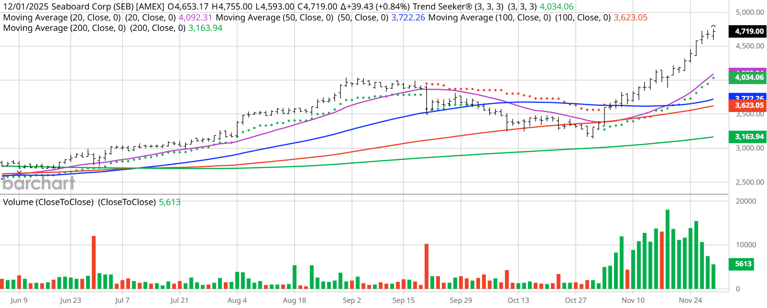This screenshot has height=308, width=767.
Task: Click the Oct 27 date label
Action: click(x=575, y=300)
